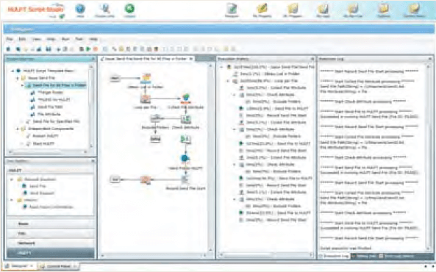Collapse the Issue Send File folder

18,78
